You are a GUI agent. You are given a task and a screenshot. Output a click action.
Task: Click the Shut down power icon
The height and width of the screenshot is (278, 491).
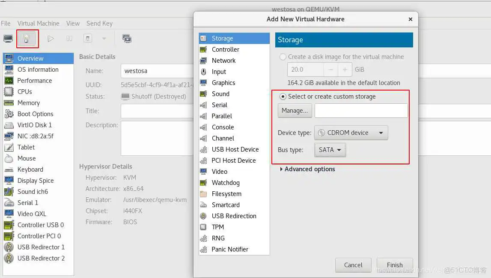[88, 39]
